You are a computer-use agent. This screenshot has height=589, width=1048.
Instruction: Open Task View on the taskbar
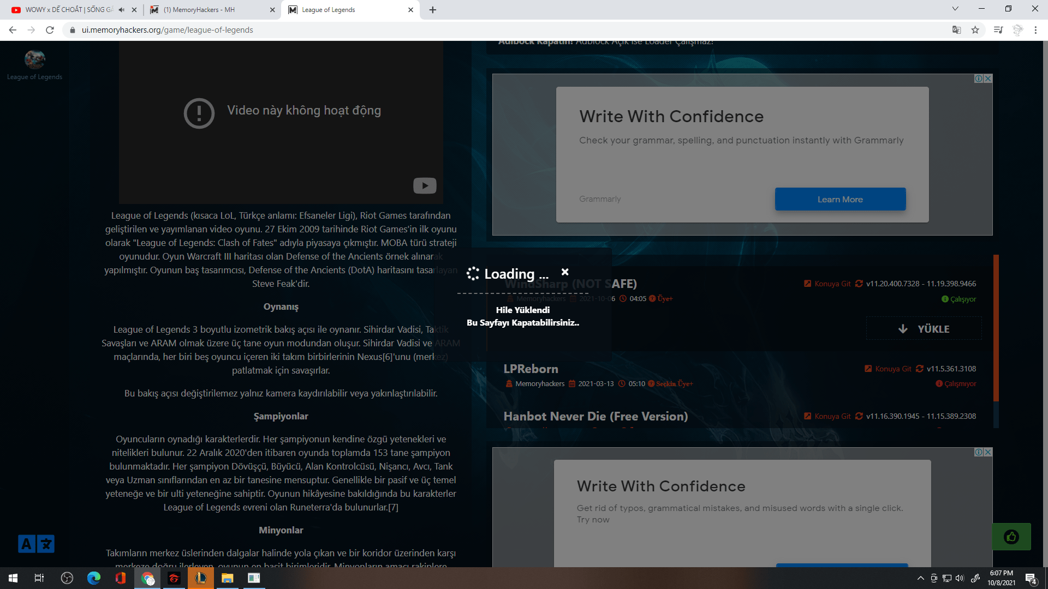[x=39, y=578]
